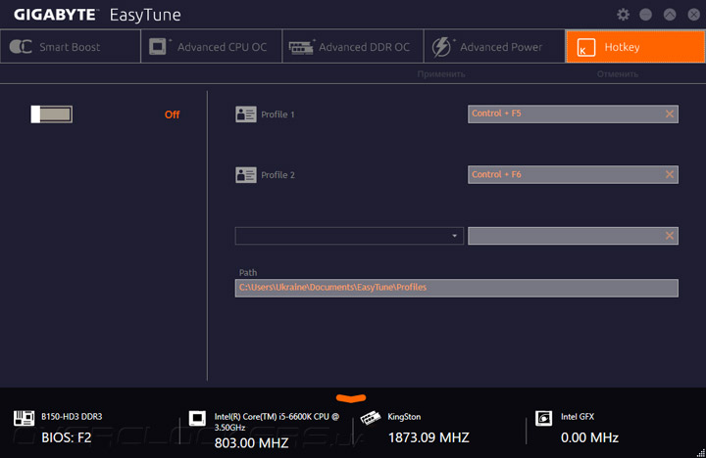Minimize the EasyTune window
The height and width of the screenshot is (458, 706).
(645, 15)
